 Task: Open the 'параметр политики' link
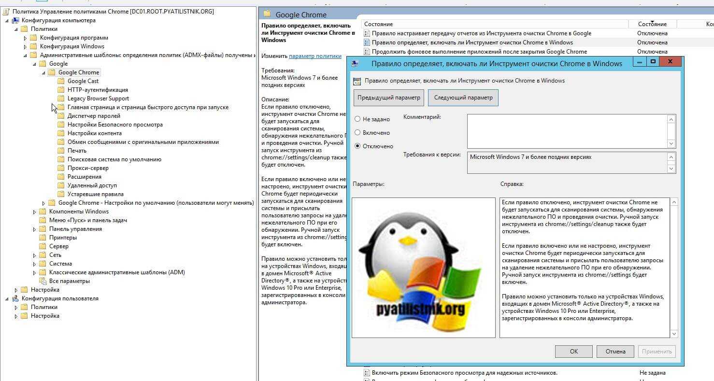pyautogui.click(x=315, y=56)
